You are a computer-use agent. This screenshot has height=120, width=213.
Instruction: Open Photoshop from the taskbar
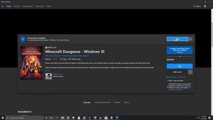57,118
